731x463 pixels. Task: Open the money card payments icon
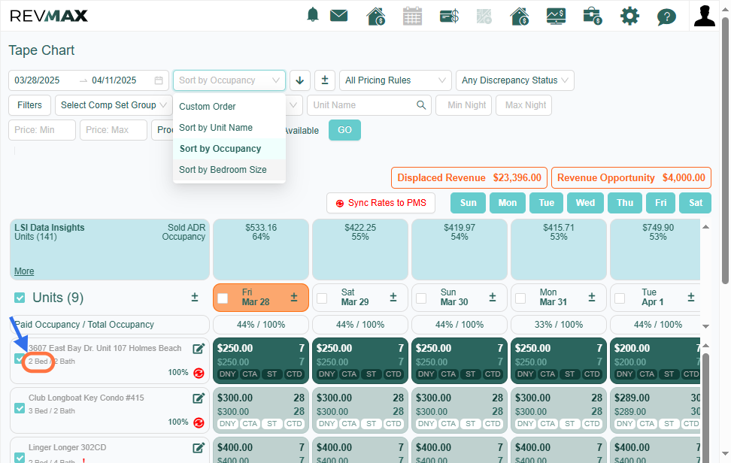click(450, 17)
